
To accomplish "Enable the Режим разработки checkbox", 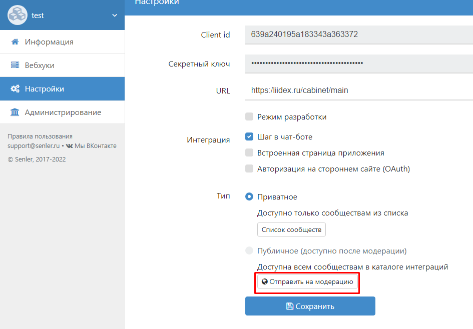I will pyautogui.click(x=249, y=117).
